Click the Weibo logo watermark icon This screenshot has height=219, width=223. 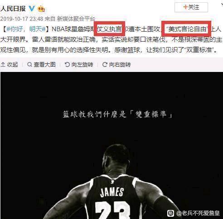(x=170, y=213)
